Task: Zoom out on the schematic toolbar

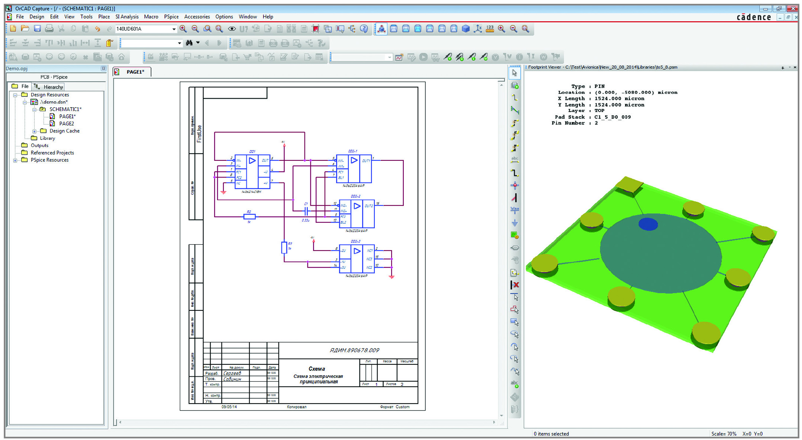Action: [195, 29]
